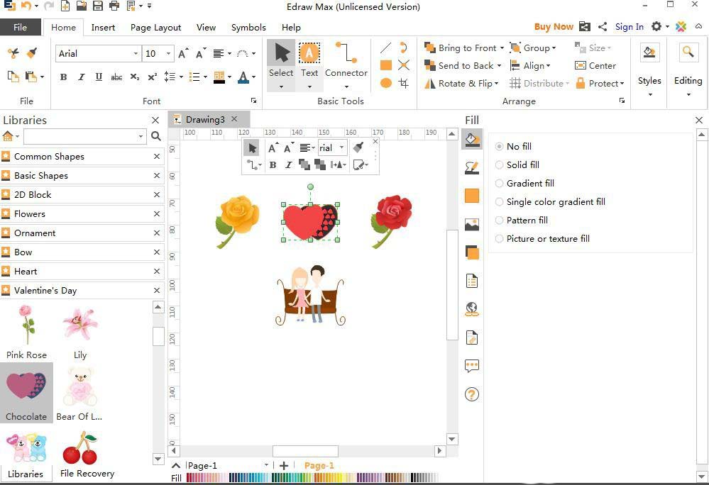
Task: Click the share icon near Sign In
Action: click(x=603, y=27)
